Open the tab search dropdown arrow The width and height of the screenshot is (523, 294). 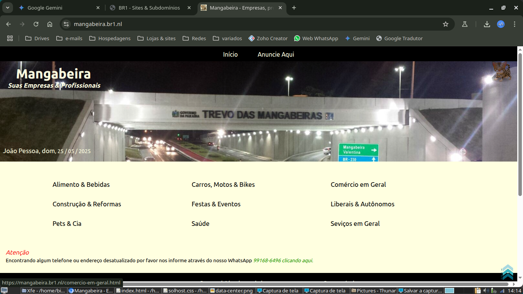click(7, 8)
